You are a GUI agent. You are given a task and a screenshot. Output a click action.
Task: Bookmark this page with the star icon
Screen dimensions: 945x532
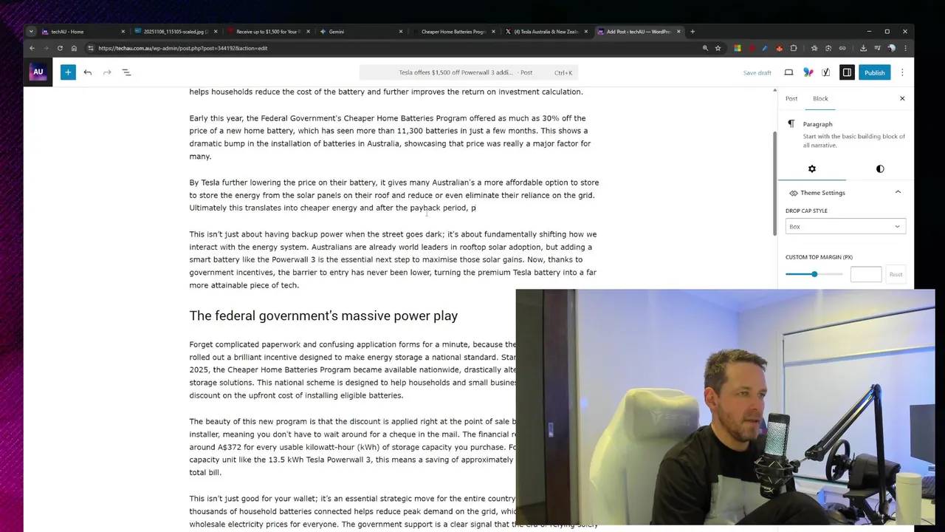point(718,48)
